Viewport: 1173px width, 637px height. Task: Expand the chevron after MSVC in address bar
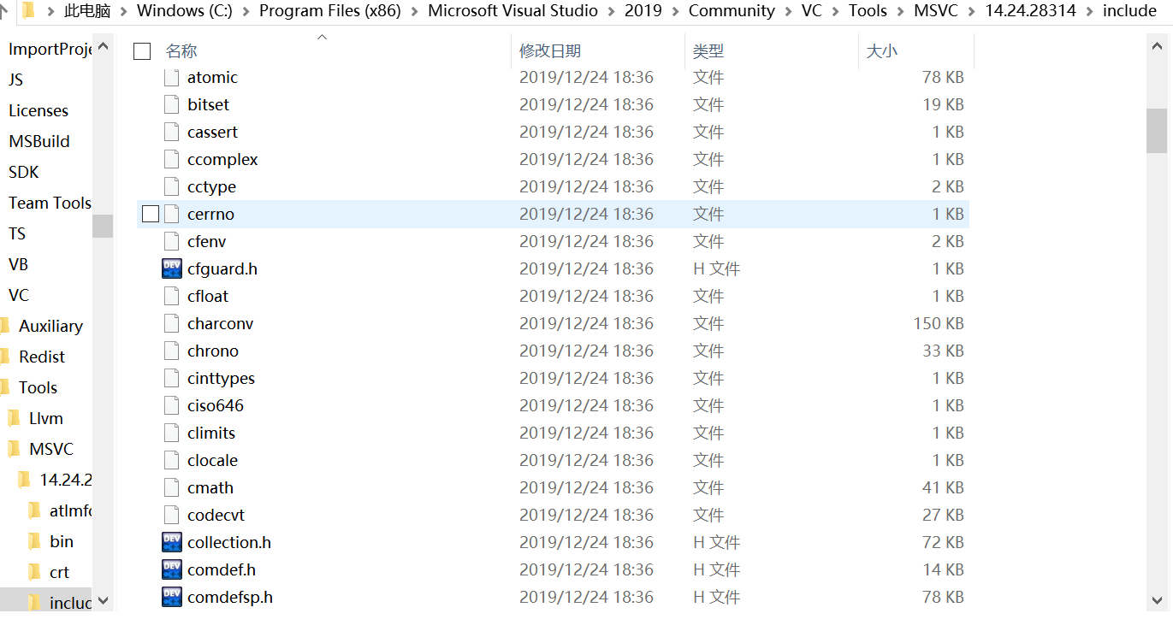[x=972, y=11]
